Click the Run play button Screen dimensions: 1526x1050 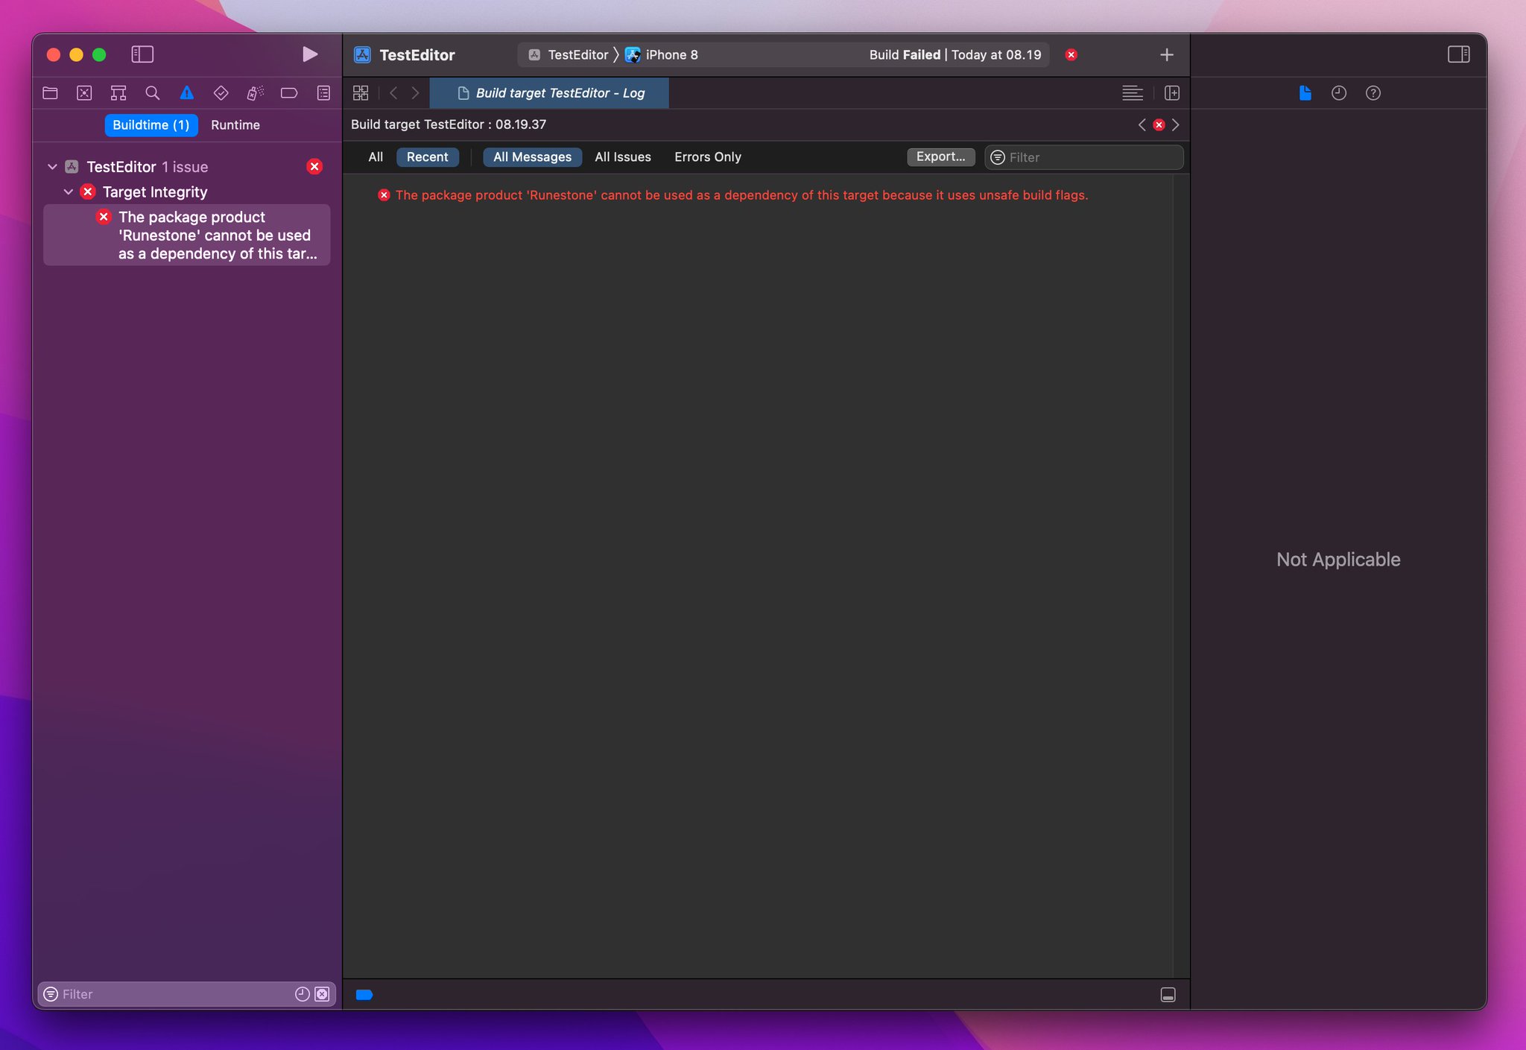pyautogui.click(x=310, y=54)
